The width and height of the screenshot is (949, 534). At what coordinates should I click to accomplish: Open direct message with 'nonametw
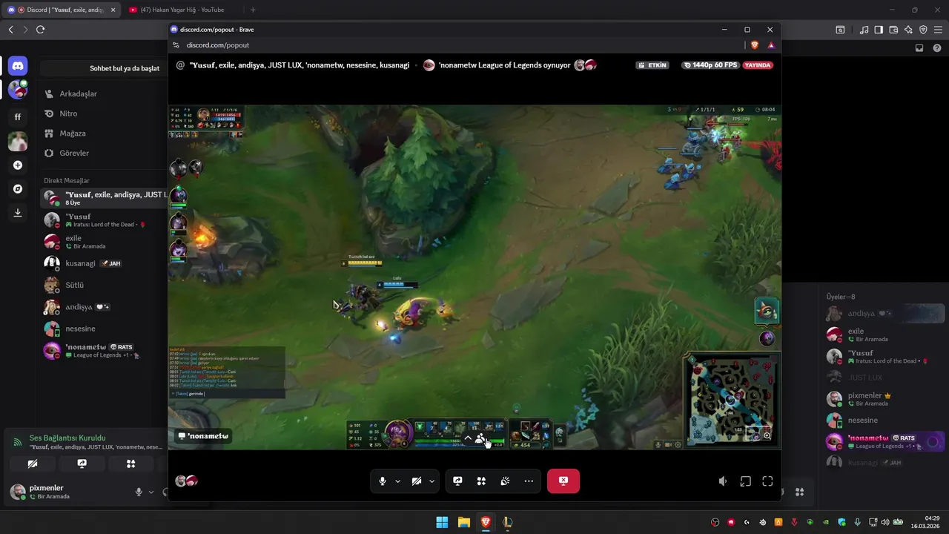103,350
